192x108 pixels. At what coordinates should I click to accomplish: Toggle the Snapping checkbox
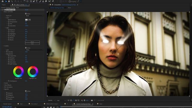coord(70,1)
